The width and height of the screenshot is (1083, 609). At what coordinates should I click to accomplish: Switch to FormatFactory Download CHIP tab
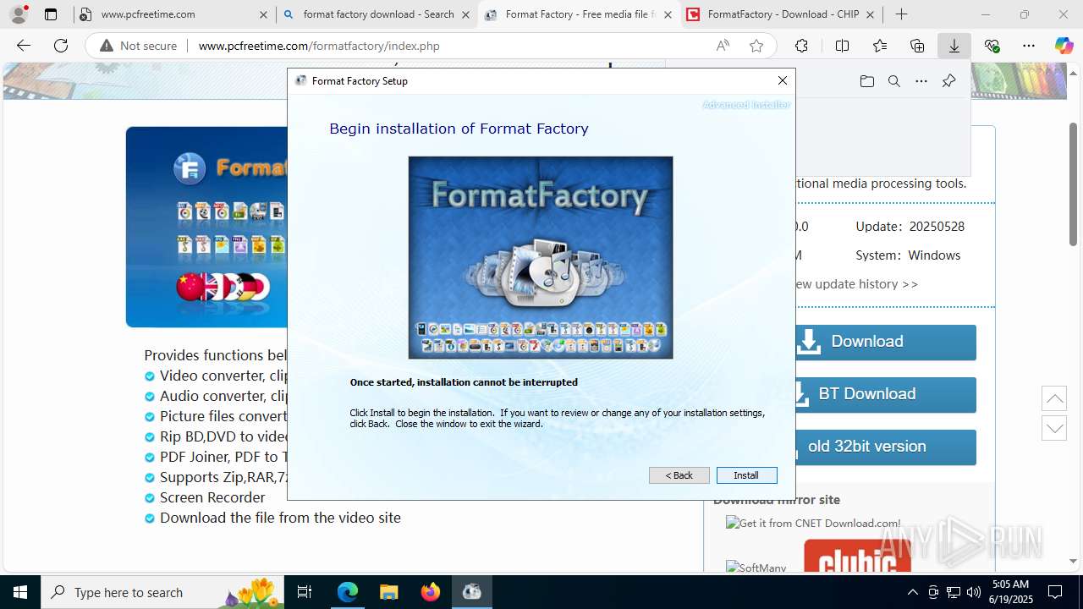(782, 14)
